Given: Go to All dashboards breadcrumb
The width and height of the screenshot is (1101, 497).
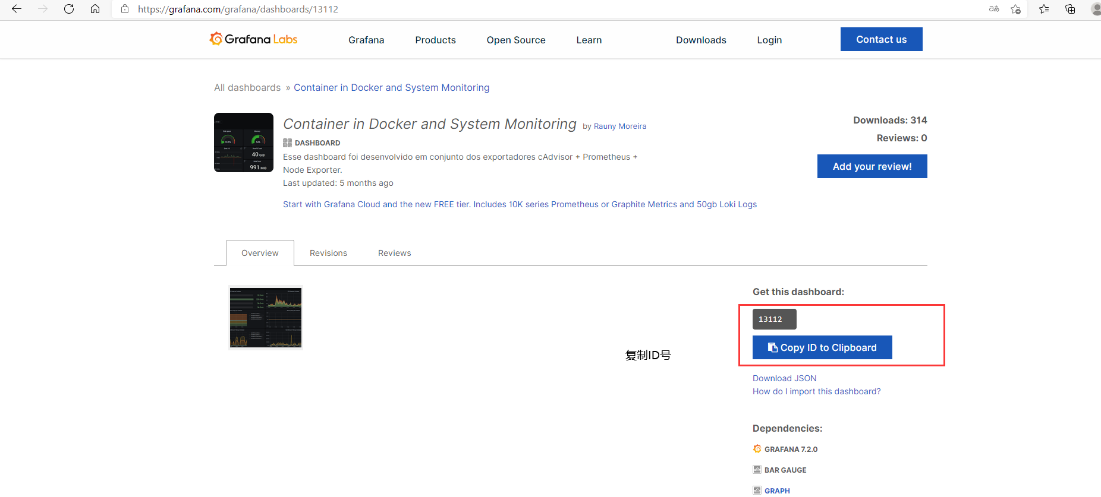Looking at the screenshot, I should point(247,87).
